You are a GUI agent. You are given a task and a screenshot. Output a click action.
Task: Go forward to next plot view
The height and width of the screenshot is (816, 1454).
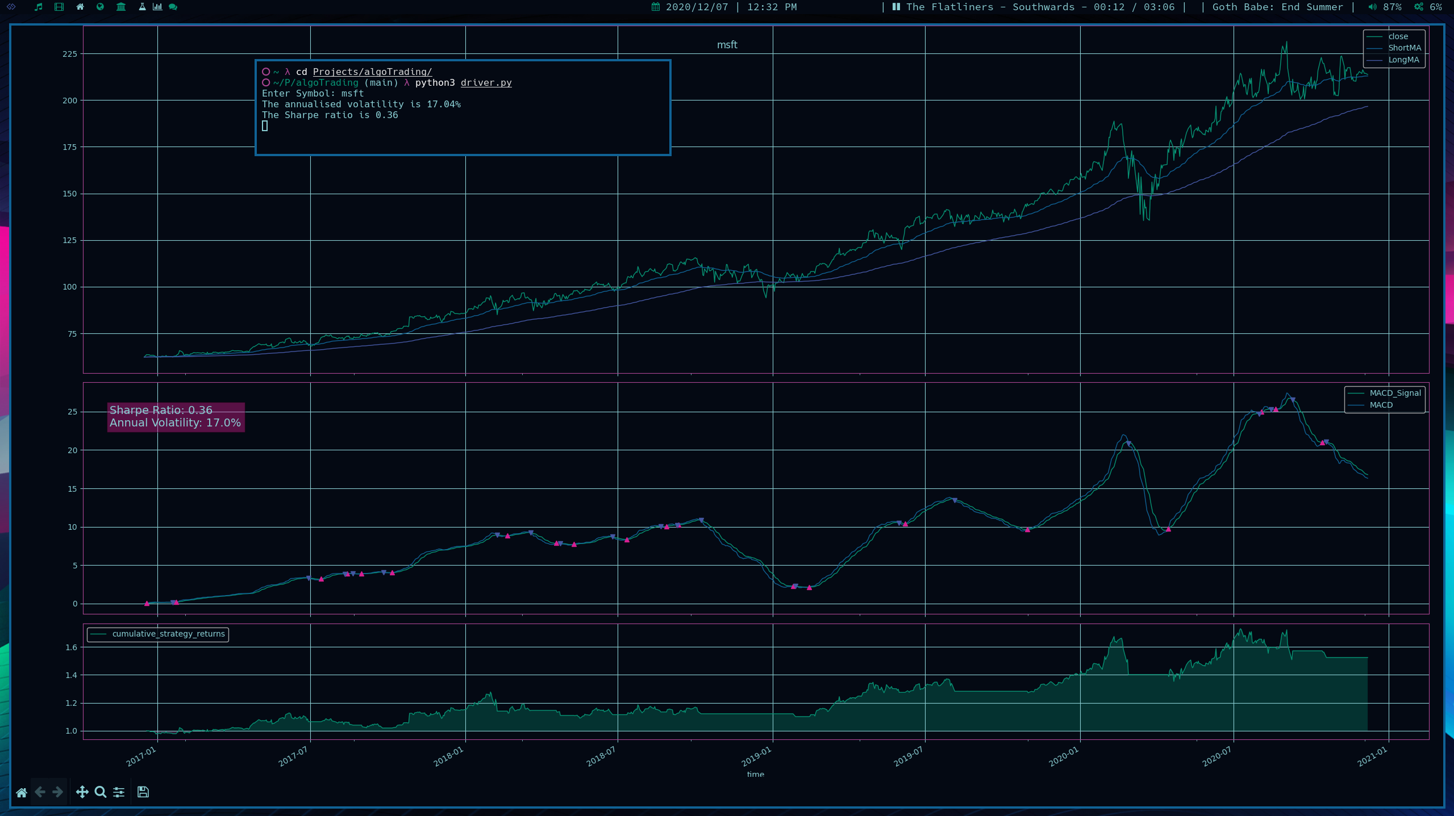click(58, 792)
